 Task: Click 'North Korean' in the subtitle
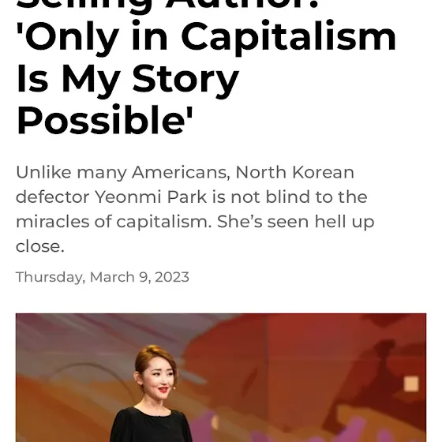[295, 172]
